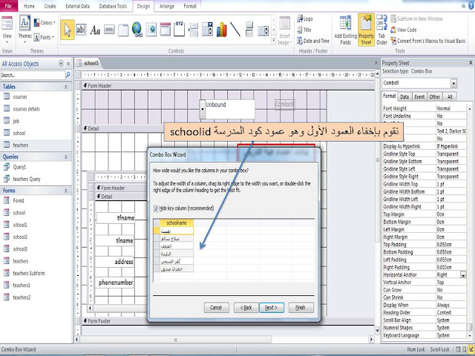Open the Themes gallery
Image resolution: width=475 pixels, height=356 pixels.
point(24,30)
